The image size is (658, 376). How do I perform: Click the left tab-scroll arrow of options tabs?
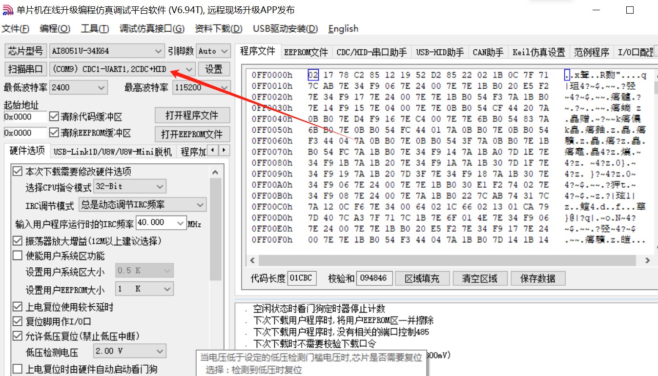pos(213,151)
